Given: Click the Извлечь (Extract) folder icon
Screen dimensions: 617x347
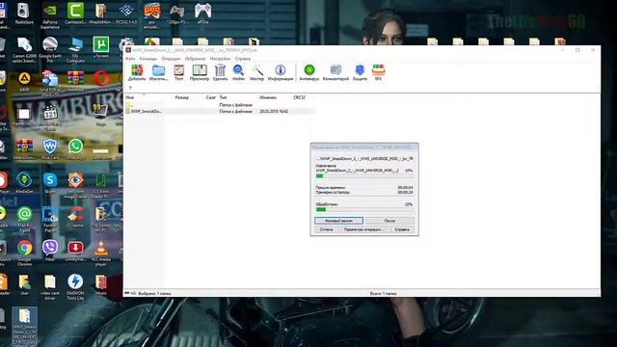Looking at the screenshot, I should 158,73.
